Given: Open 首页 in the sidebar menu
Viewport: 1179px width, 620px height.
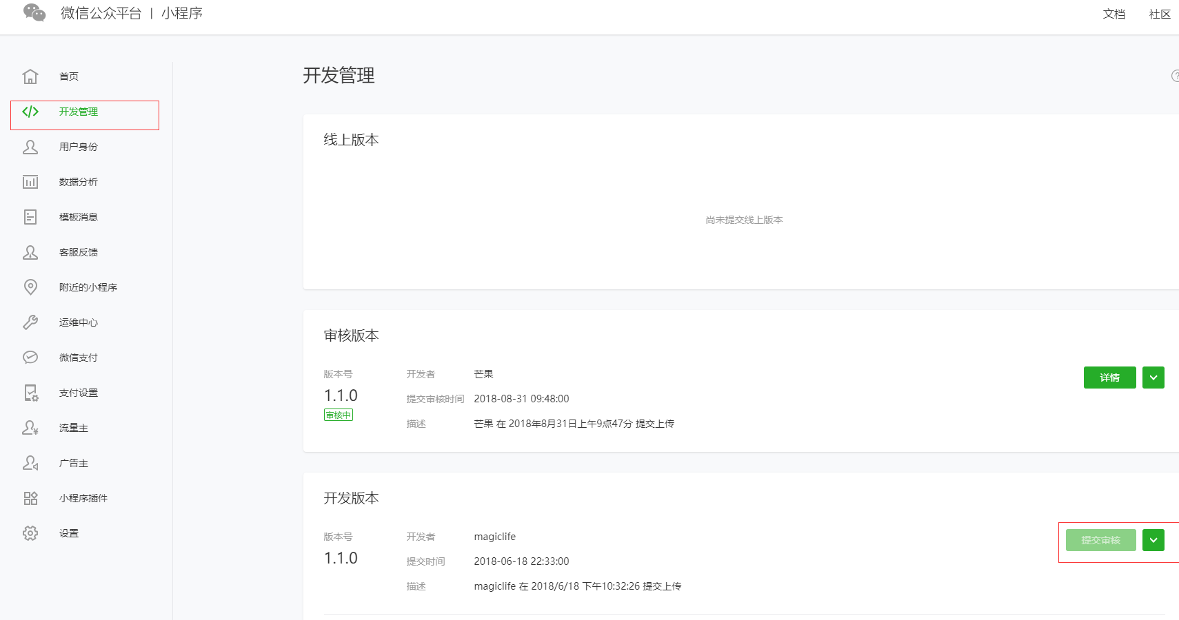Looking at the screenshot, I should (x=69, y=76).
